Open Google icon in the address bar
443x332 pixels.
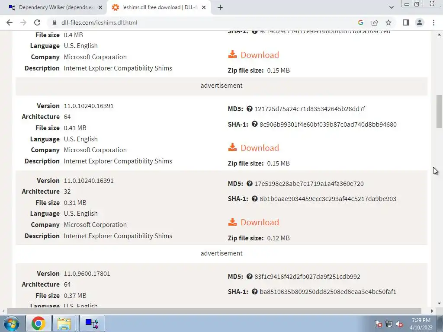(x=360, y=22)
